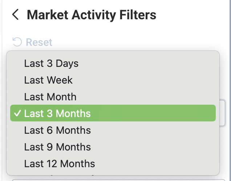Switch the filter to a three-day window

click(113, 64)
